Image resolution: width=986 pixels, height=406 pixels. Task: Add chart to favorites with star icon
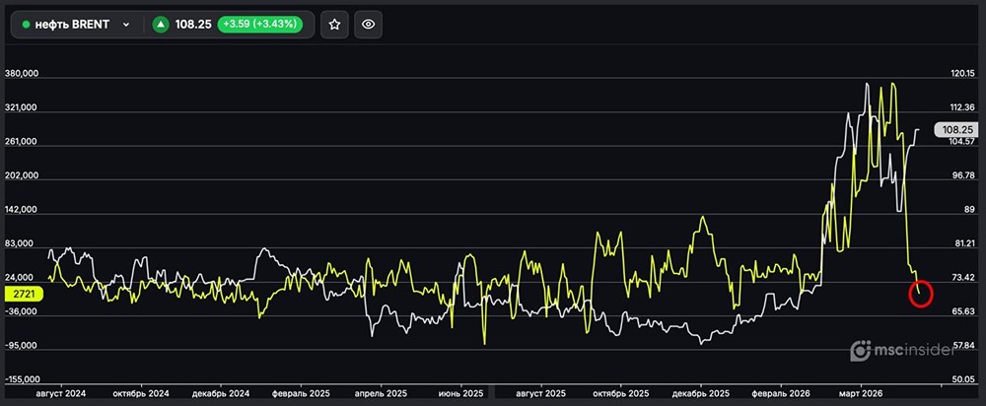tap(335, 25)
